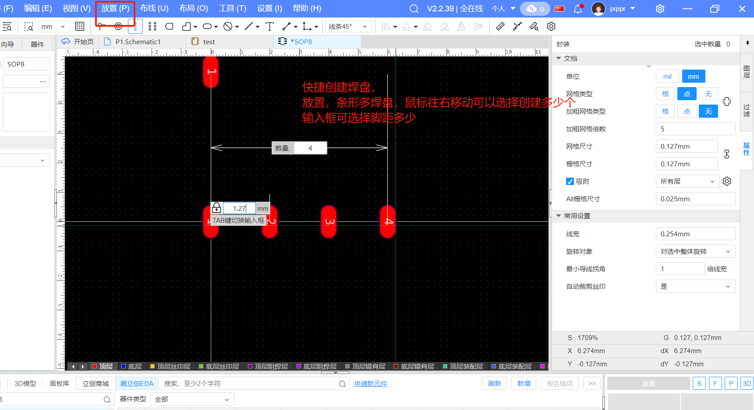This screenshot has height=410, width=754.
Task: Pin the properties panel
Action: coord(747,43)
